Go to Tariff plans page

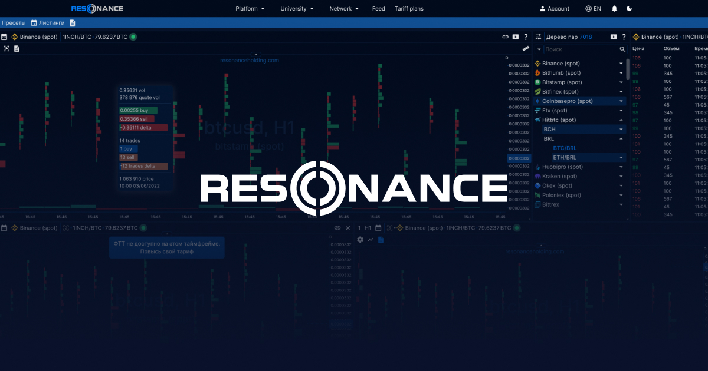[409, 9]
